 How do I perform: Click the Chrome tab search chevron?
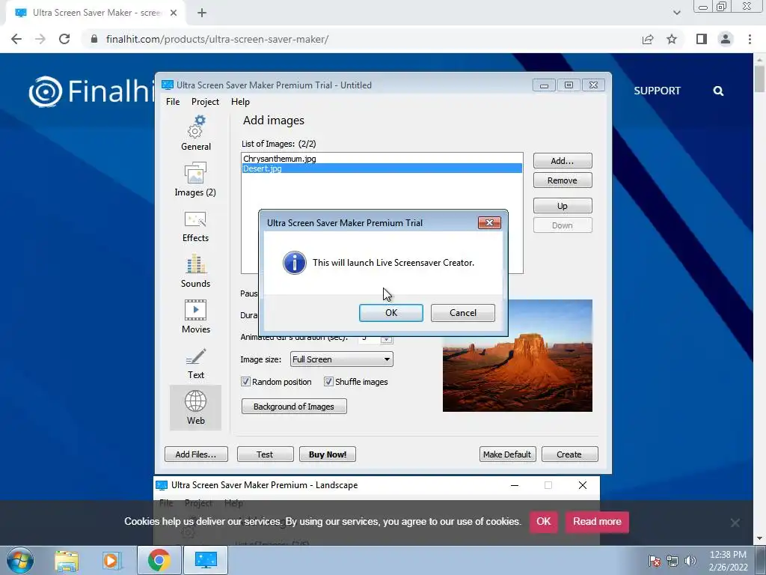676,13
